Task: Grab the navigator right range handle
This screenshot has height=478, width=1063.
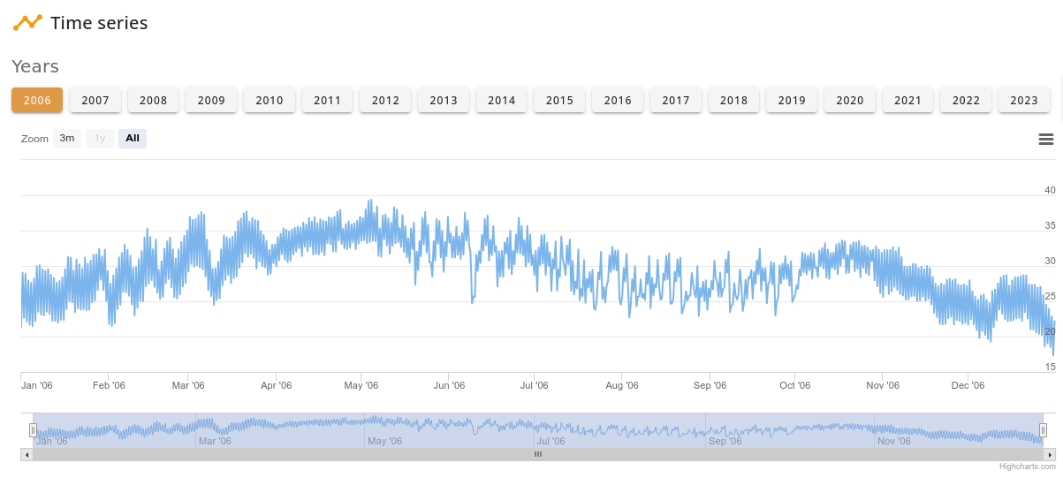Action: [1043, 430]
